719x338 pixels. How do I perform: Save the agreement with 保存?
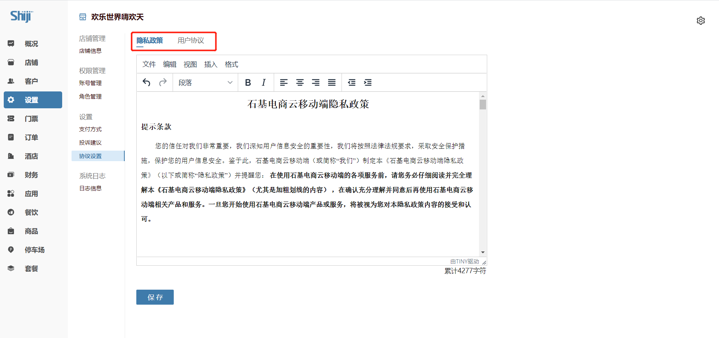pyautogui.click(x=155, y=297)
